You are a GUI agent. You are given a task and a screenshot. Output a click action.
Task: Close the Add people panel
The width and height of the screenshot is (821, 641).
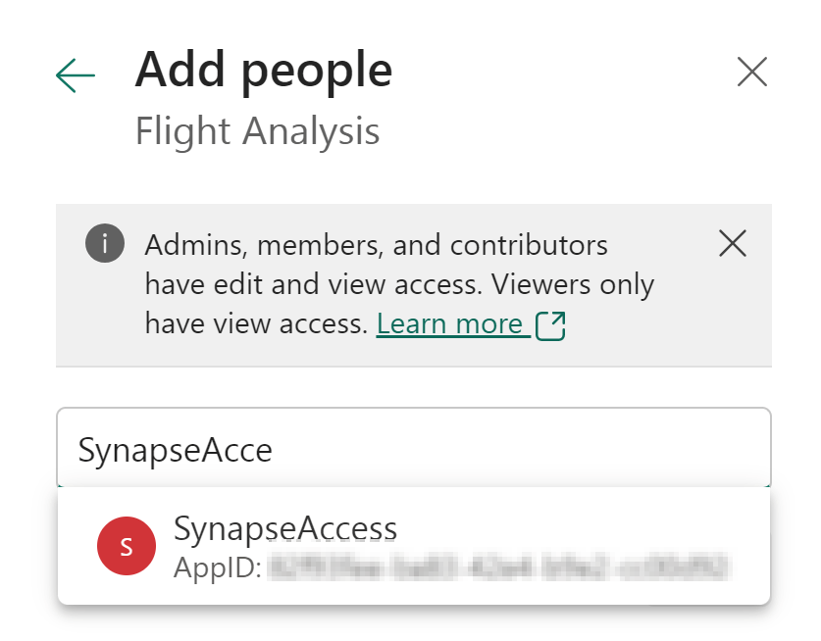click(x=751, y=72)
